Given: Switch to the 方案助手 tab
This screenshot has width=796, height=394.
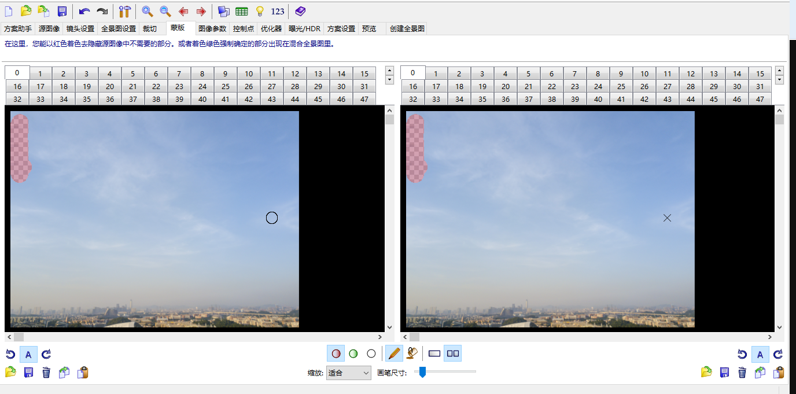Looking at the screenshot, I should tap(18, 28).
